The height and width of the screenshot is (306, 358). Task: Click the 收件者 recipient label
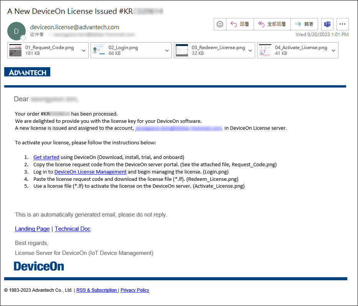pos(37,35)
